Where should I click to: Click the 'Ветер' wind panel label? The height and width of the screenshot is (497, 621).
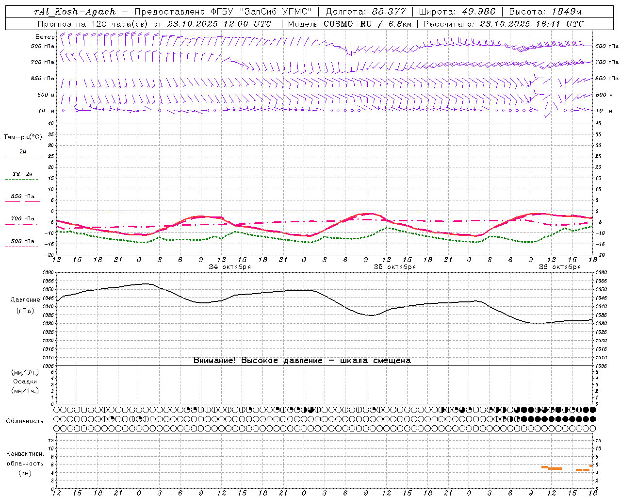(45, 37)
